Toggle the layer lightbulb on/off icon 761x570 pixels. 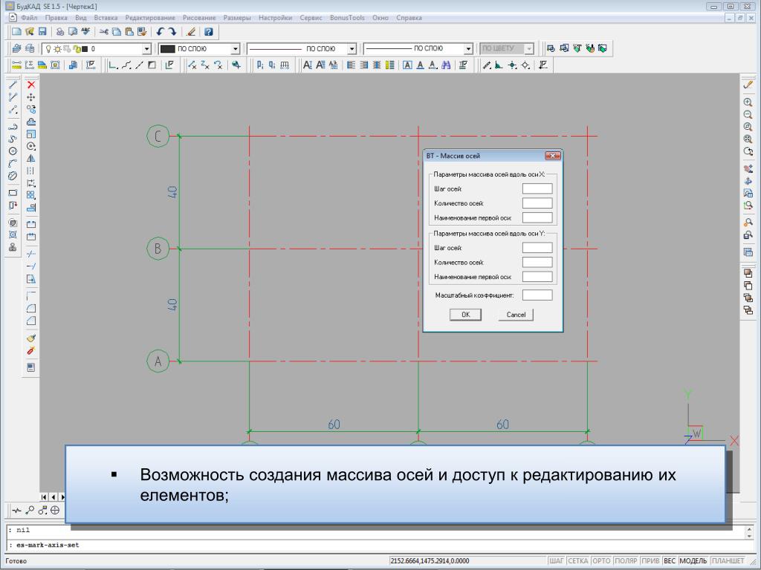tap(48, 49)
